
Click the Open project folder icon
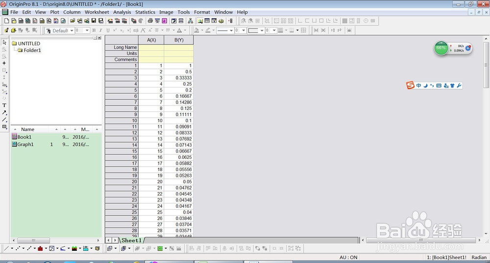pos(73,21)
